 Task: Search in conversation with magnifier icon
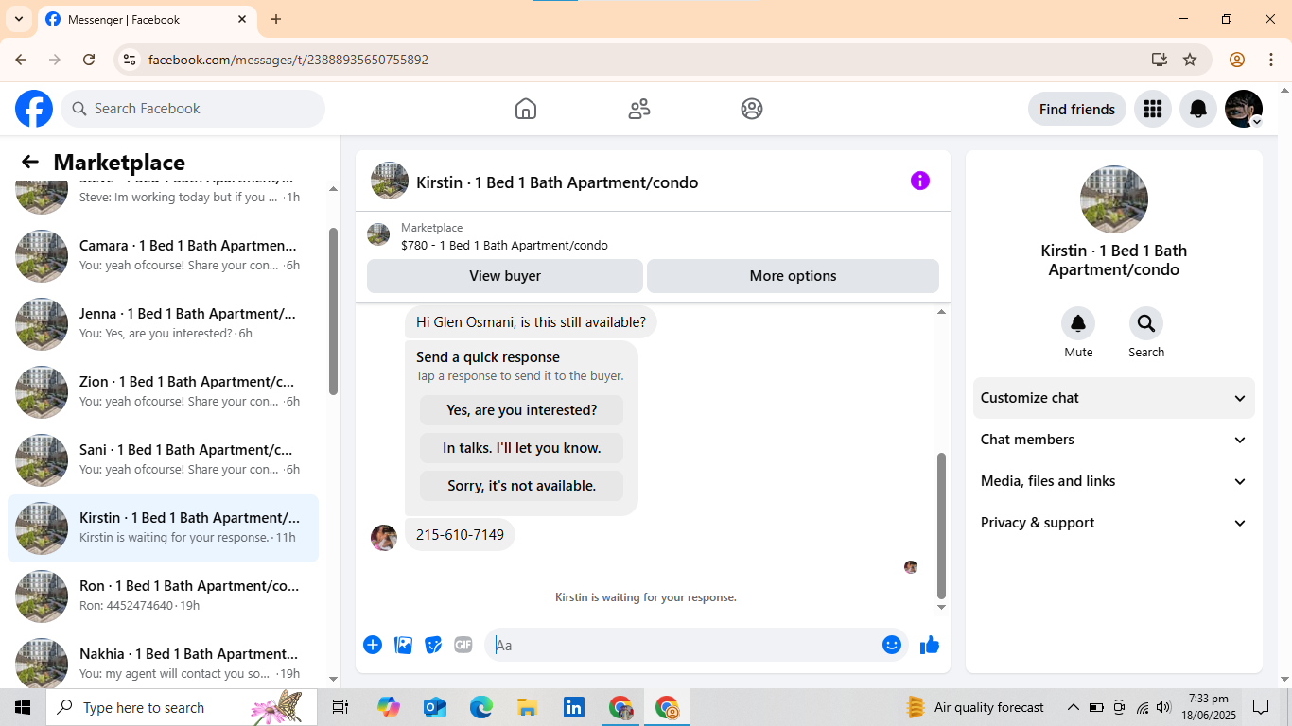1146,323
